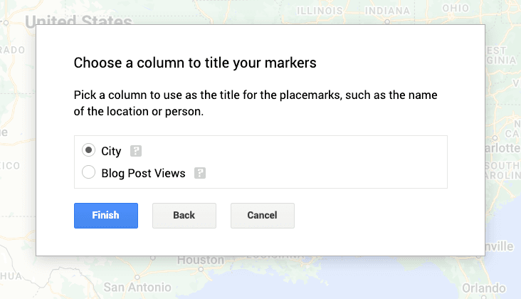Open help icon next to City

click(136, 151)
